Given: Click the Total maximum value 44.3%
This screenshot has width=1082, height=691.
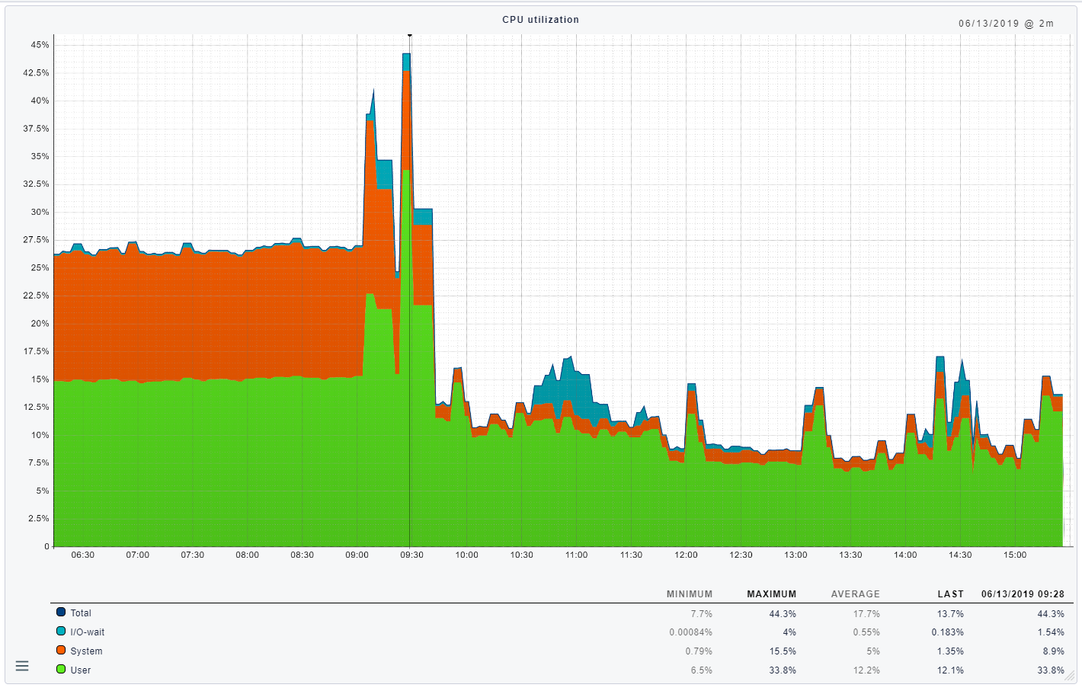Looking at the screenshot, I should (783, 614).
